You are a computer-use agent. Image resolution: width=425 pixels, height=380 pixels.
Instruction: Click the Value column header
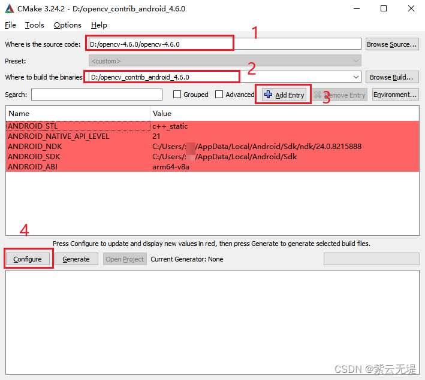tap(285, 114)
